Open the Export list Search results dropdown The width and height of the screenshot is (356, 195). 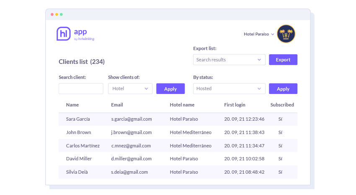point(229,60)
